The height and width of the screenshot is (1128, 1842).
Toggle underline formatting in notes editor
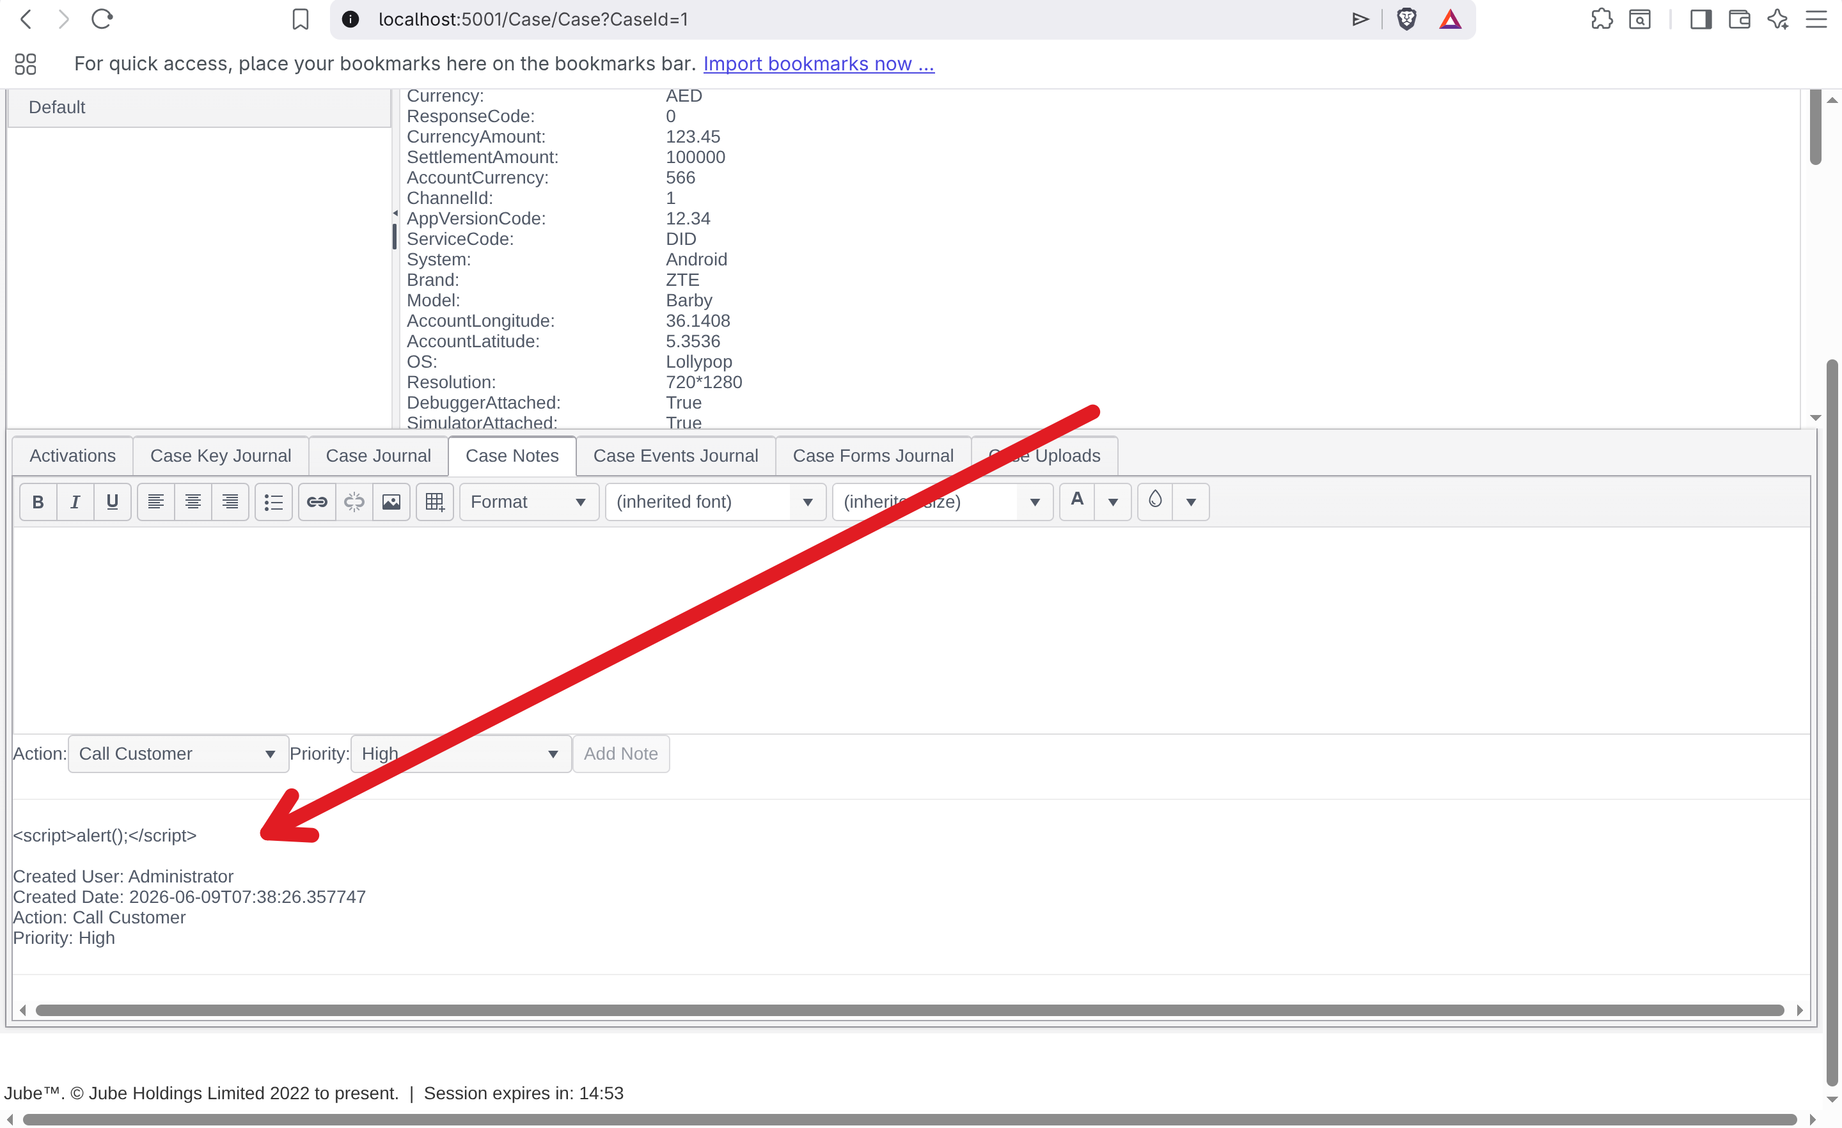point(112,501)
